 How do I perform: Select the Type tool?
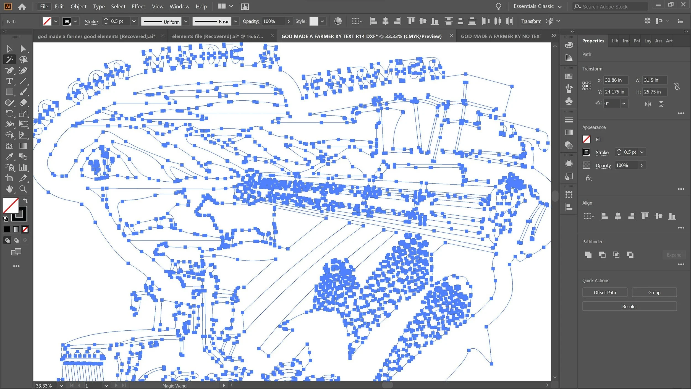pos(9,81)
